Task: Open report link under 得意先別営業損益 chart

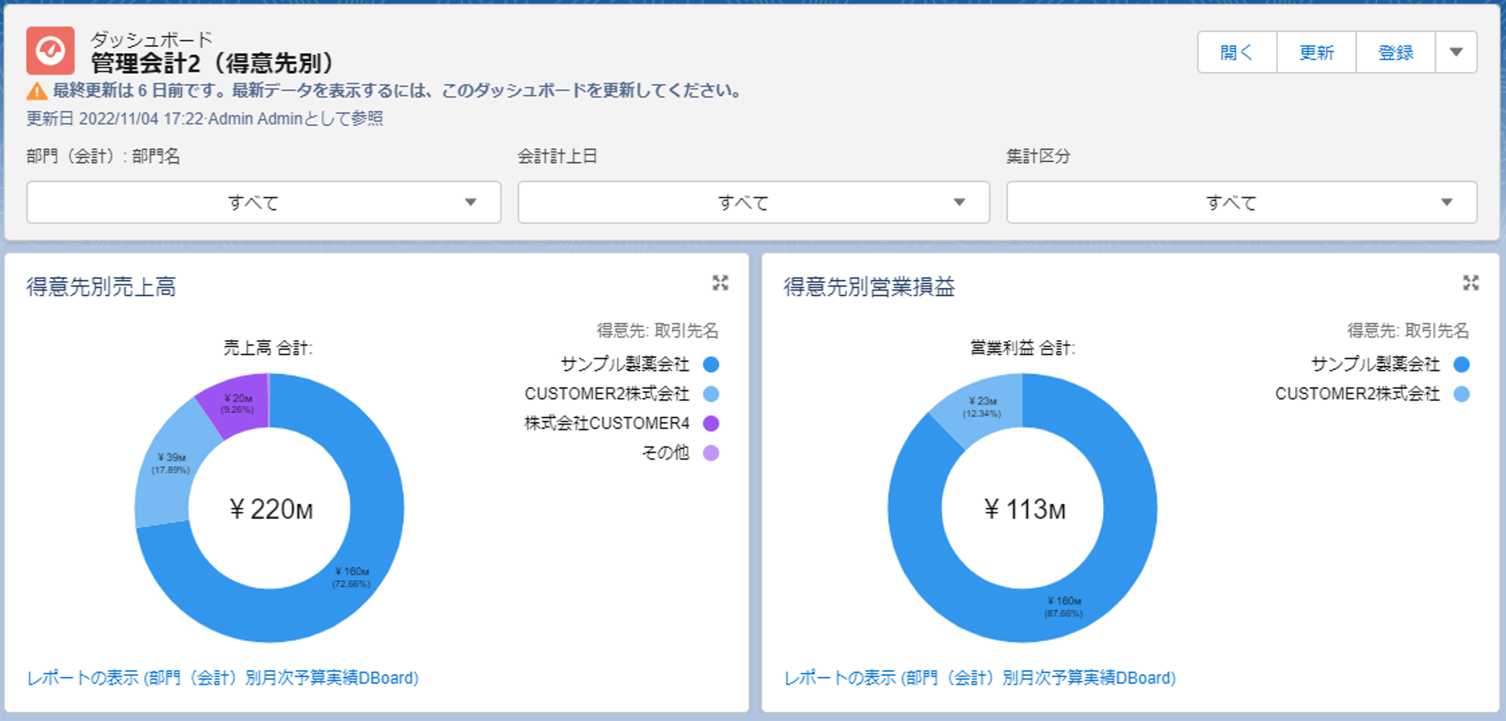Action: [x=980, y=678]
